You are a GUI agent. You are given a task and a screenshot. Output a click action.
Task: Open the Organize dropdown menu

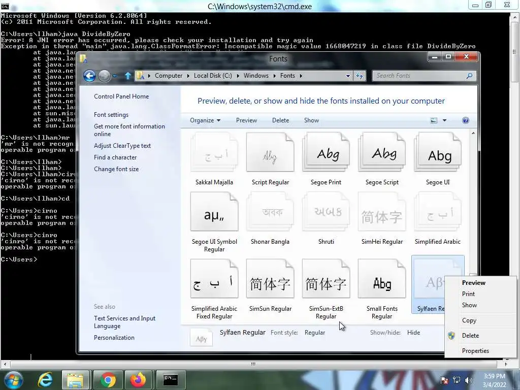point(205,120)
